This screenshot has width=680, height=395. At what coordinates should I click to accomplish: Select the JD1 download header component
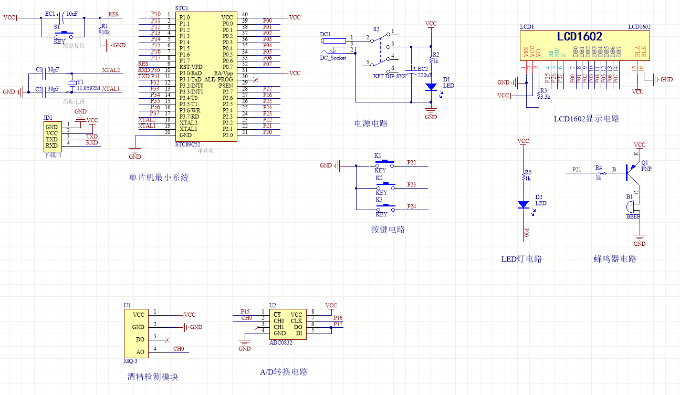click(x=52, y=136)
